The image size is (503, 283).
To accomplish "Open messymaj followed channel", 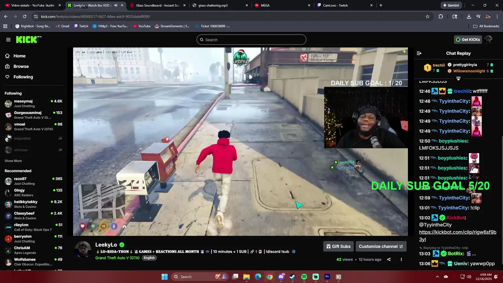I will 33,103.
